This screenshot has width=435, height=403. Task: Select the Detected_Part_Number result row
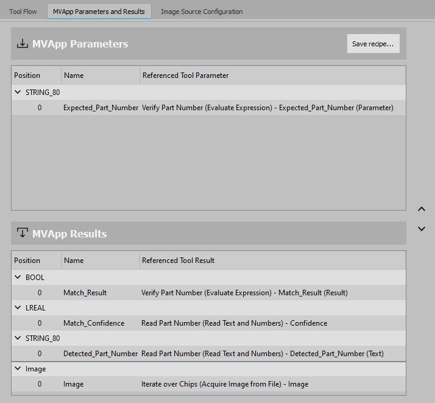click(101, 354)
